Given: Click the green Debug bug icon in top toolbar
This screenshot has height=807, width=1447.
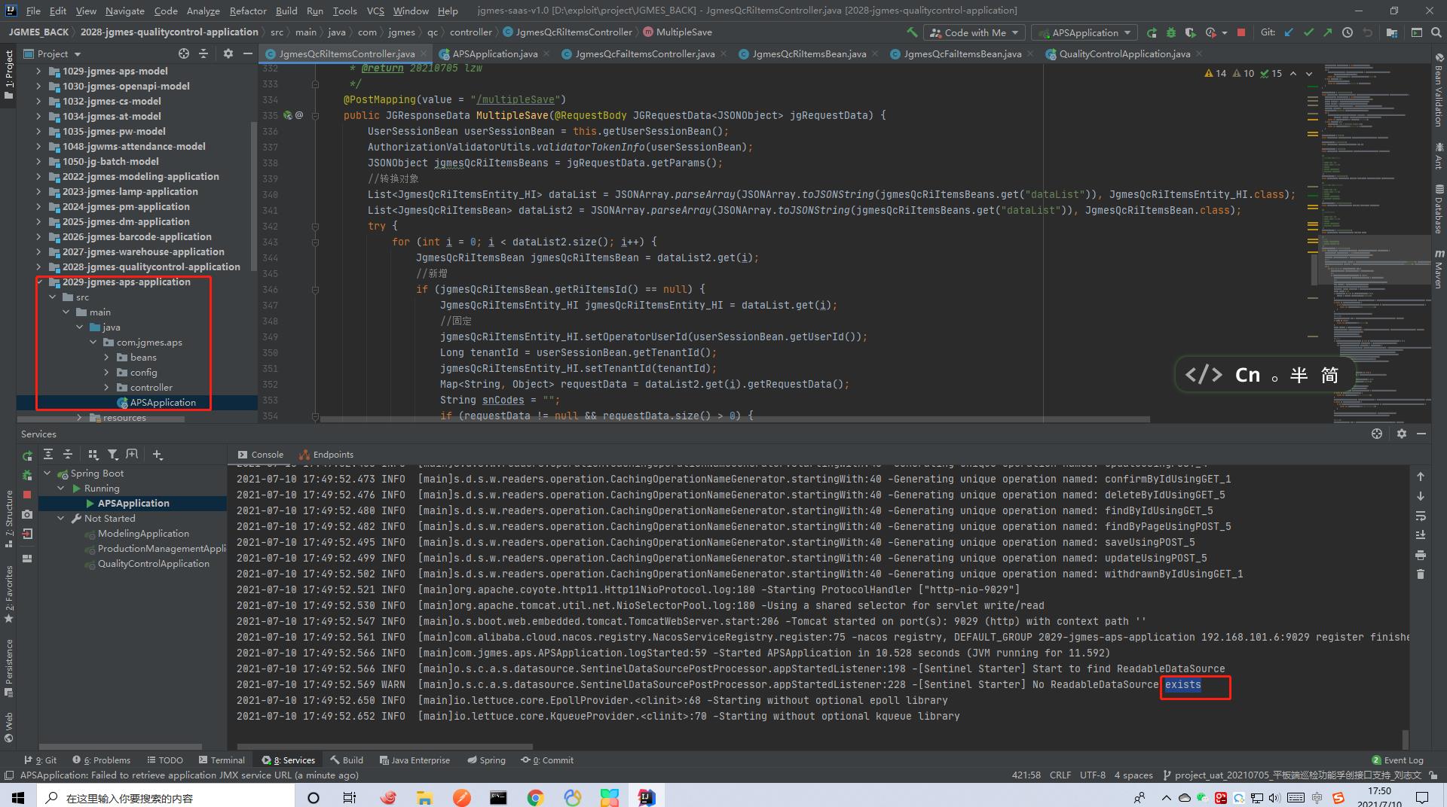Looking at the screenshot, I should [1171, 32].
